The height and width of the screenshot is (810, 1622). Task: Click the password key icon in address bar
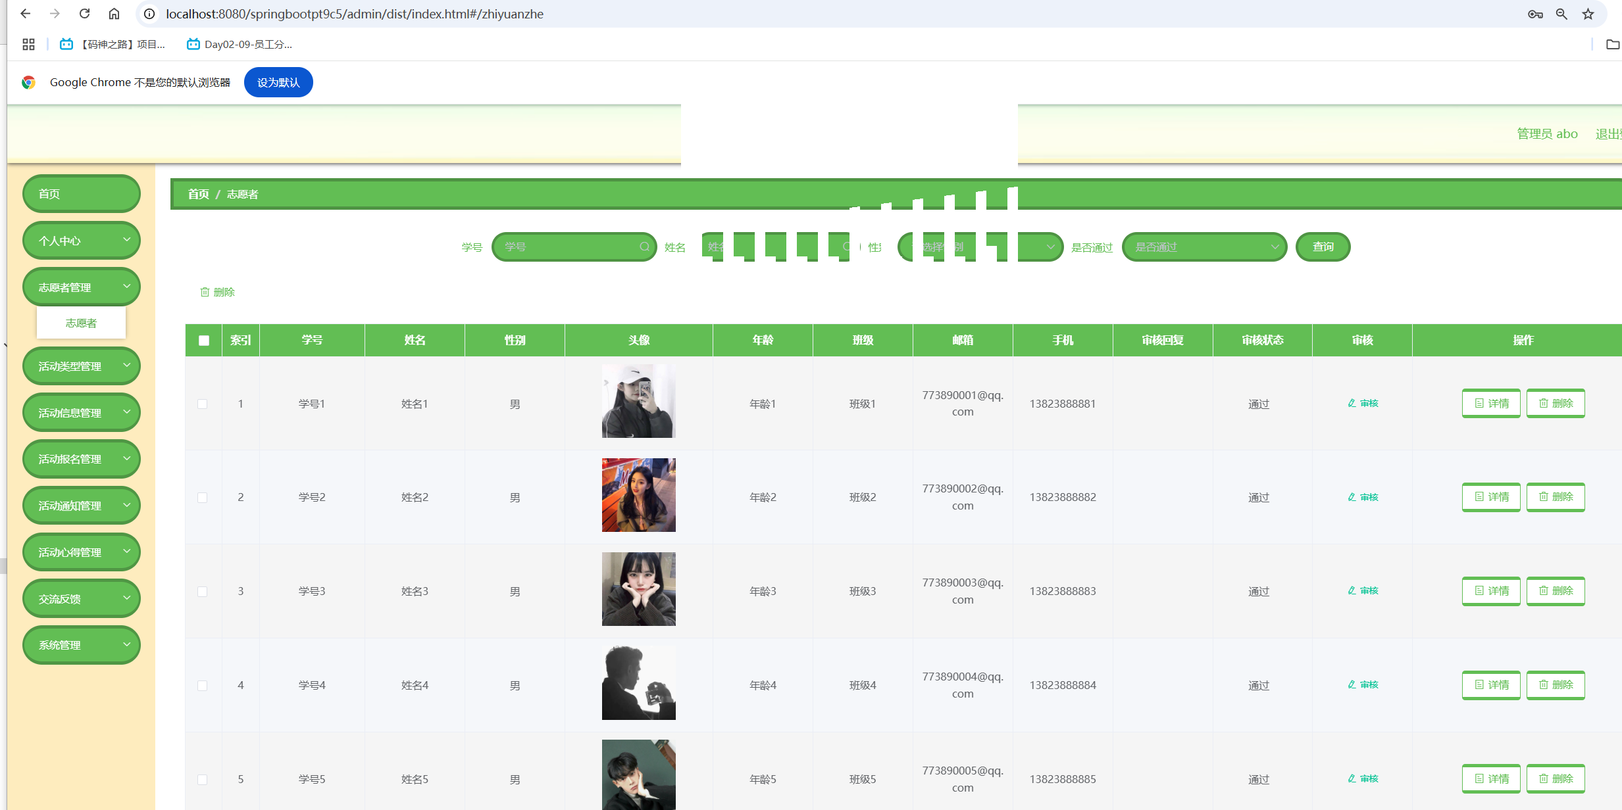(x=1535, y=14)
